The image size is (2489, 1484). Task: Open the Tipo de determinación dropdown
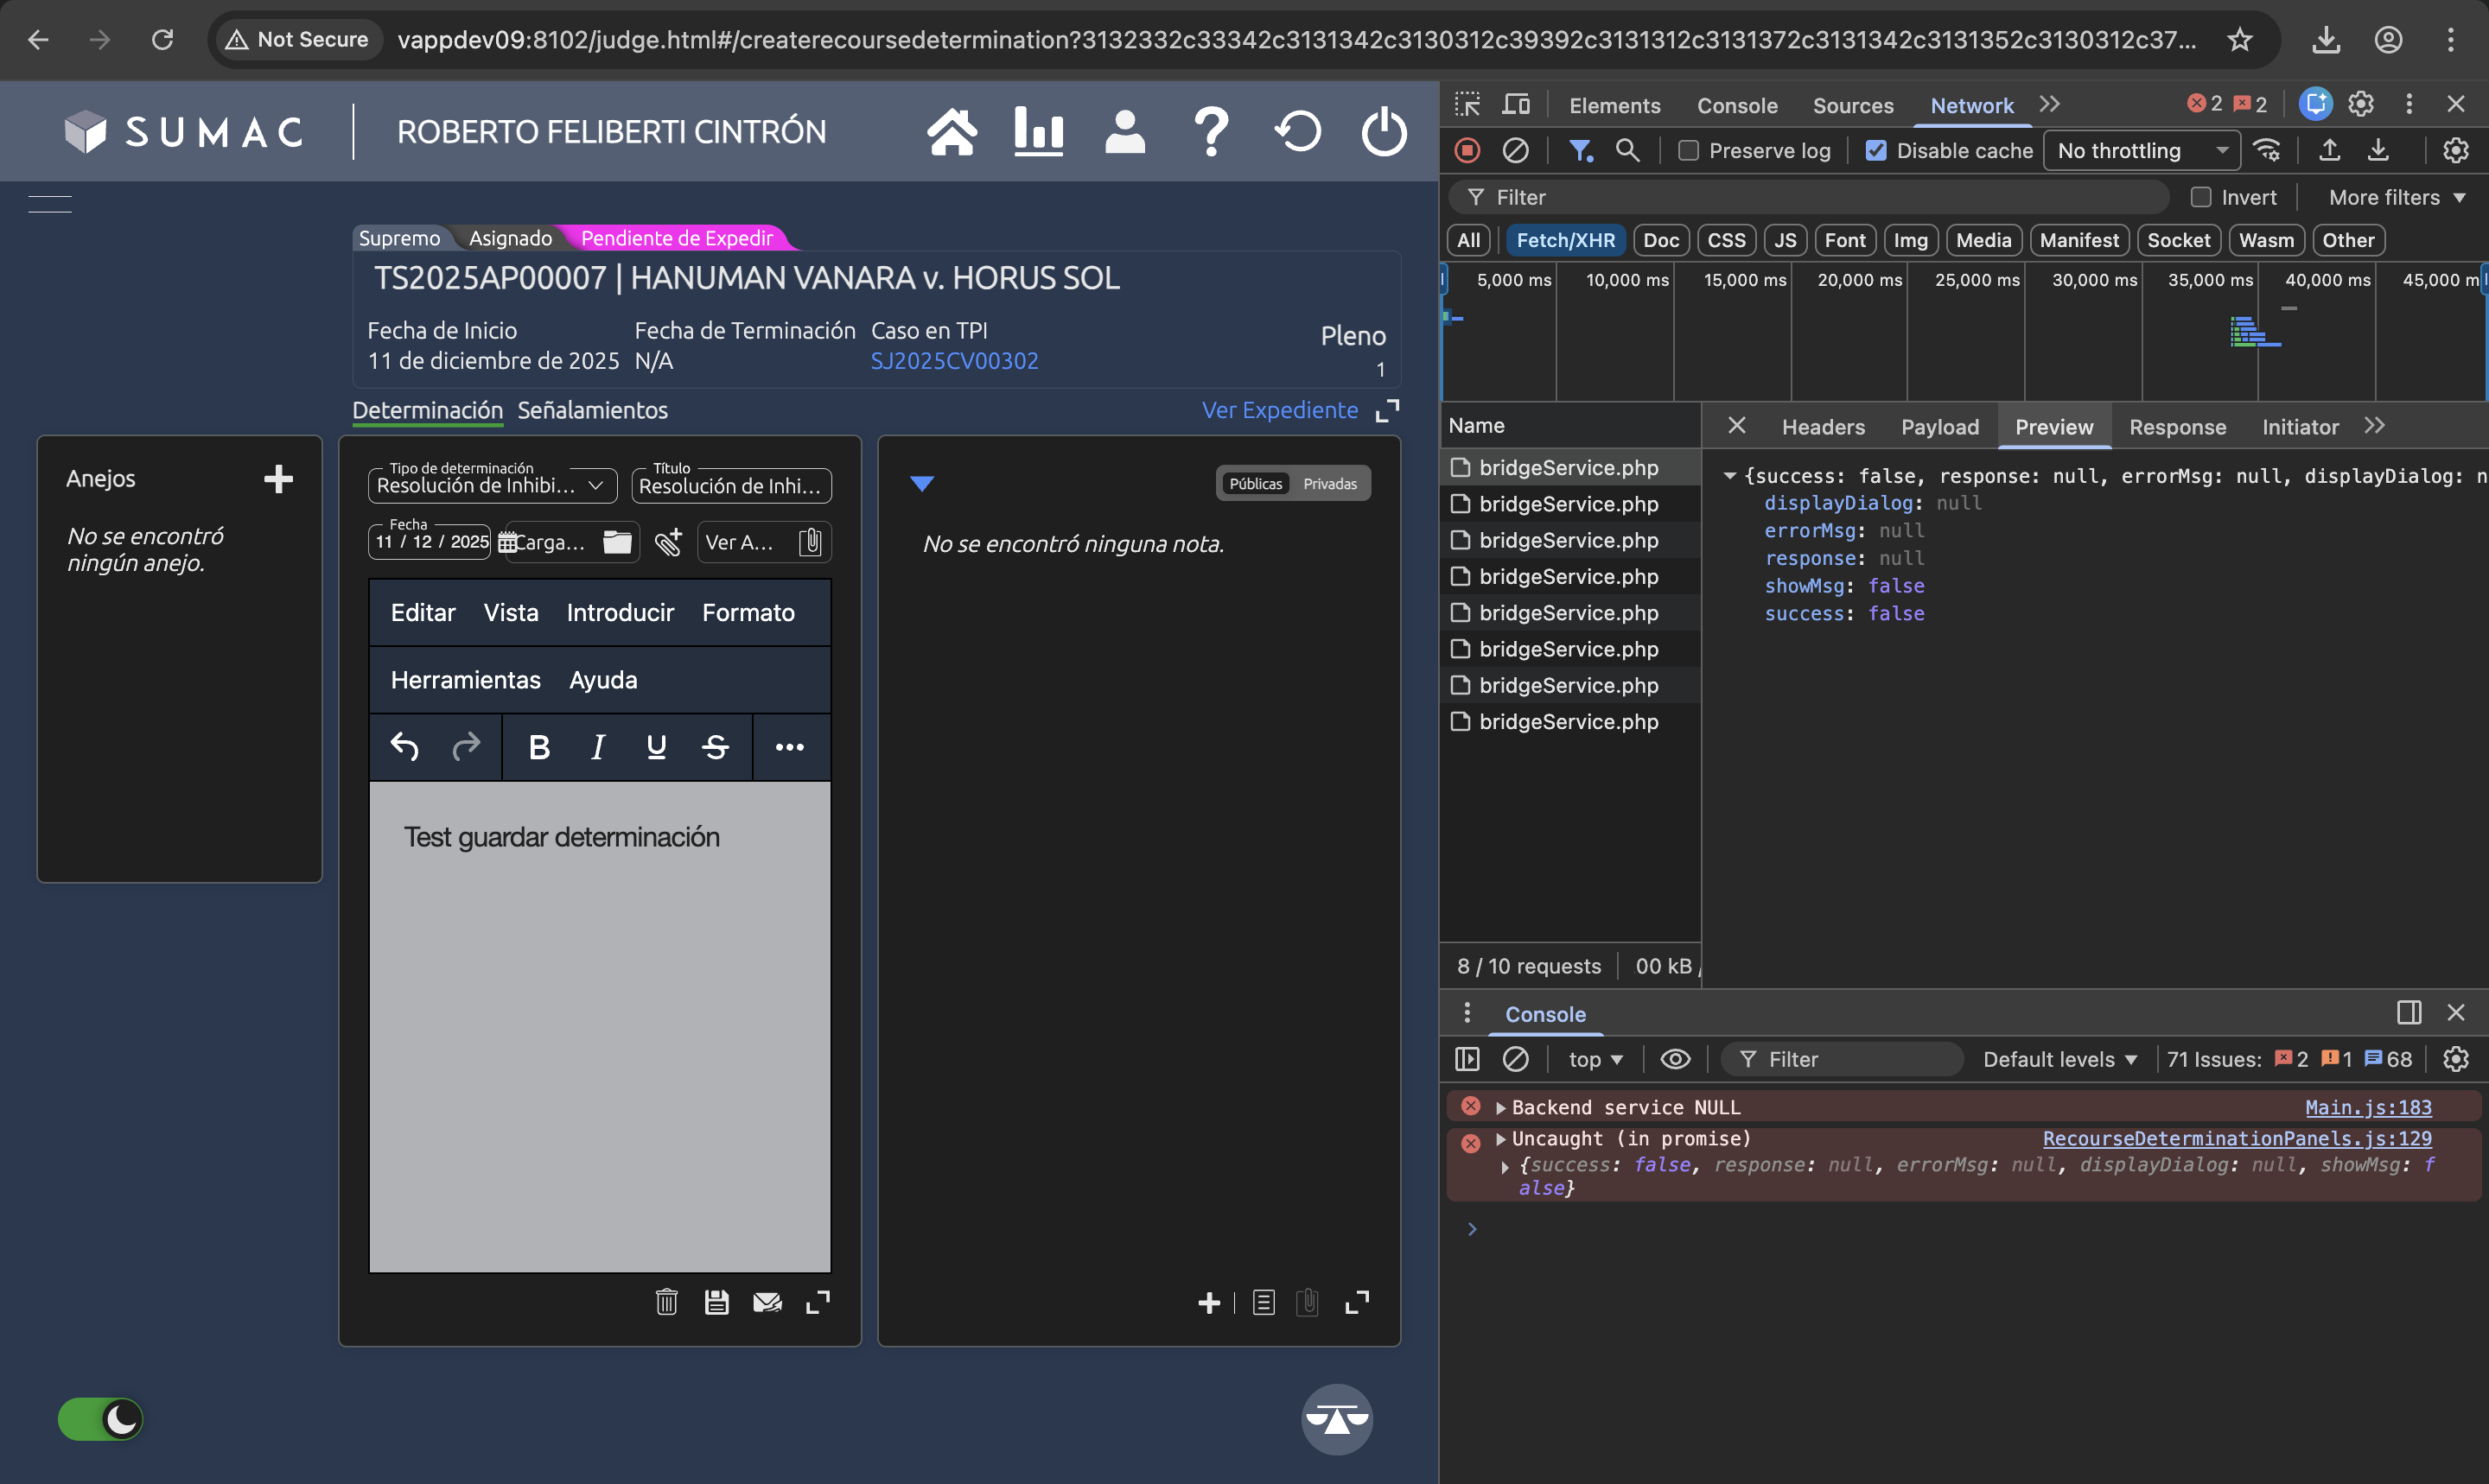point(491,486)
